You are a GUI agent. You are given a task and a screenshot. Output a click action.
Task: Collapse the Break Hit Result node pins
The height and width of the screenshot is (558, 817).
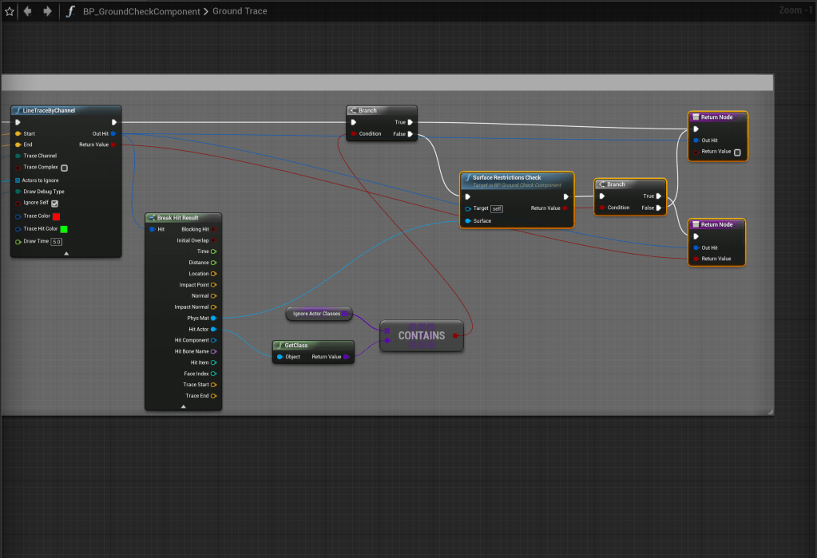(183, 406)
